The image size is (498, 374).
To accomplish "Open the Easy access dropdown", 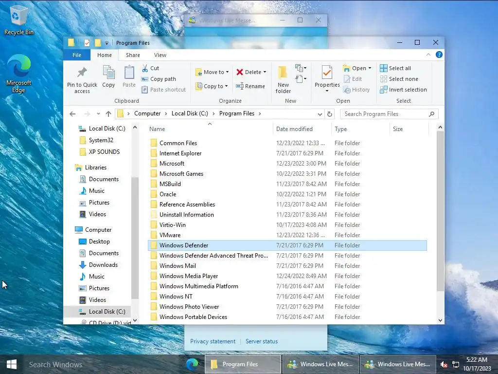I will [x=301, y=78].
